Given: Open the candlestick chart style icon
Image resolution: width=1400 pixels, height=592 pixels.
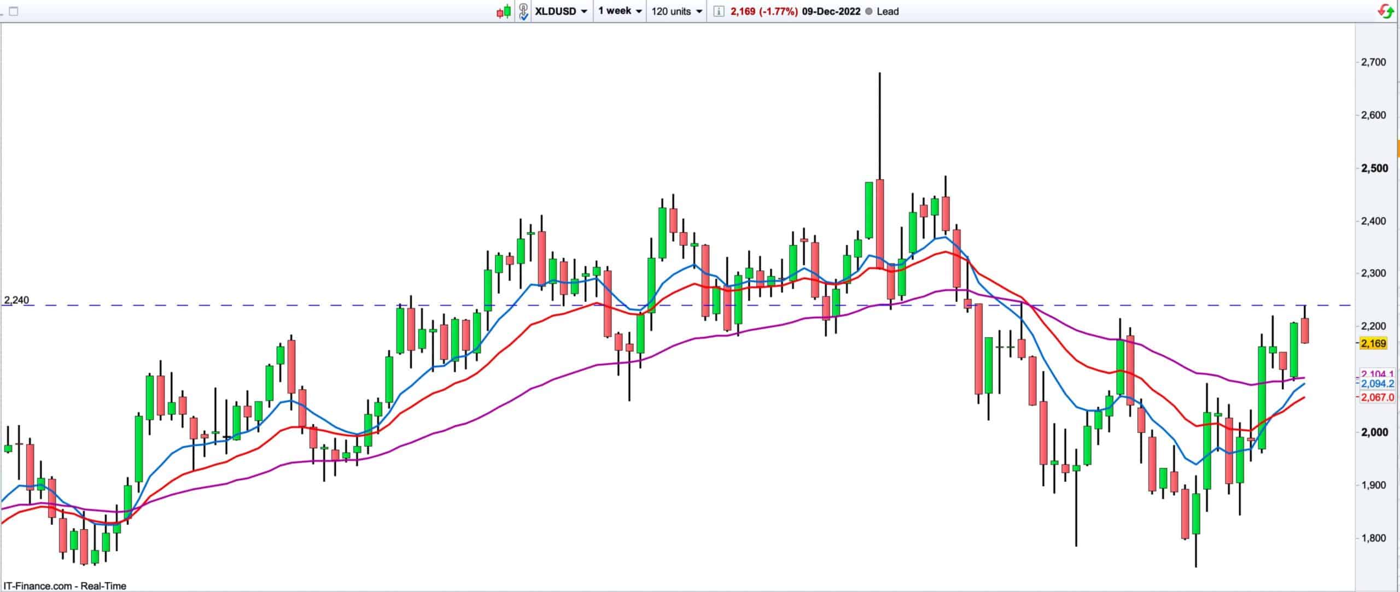Looking at the screenshot, I should (x=504, y=11).
